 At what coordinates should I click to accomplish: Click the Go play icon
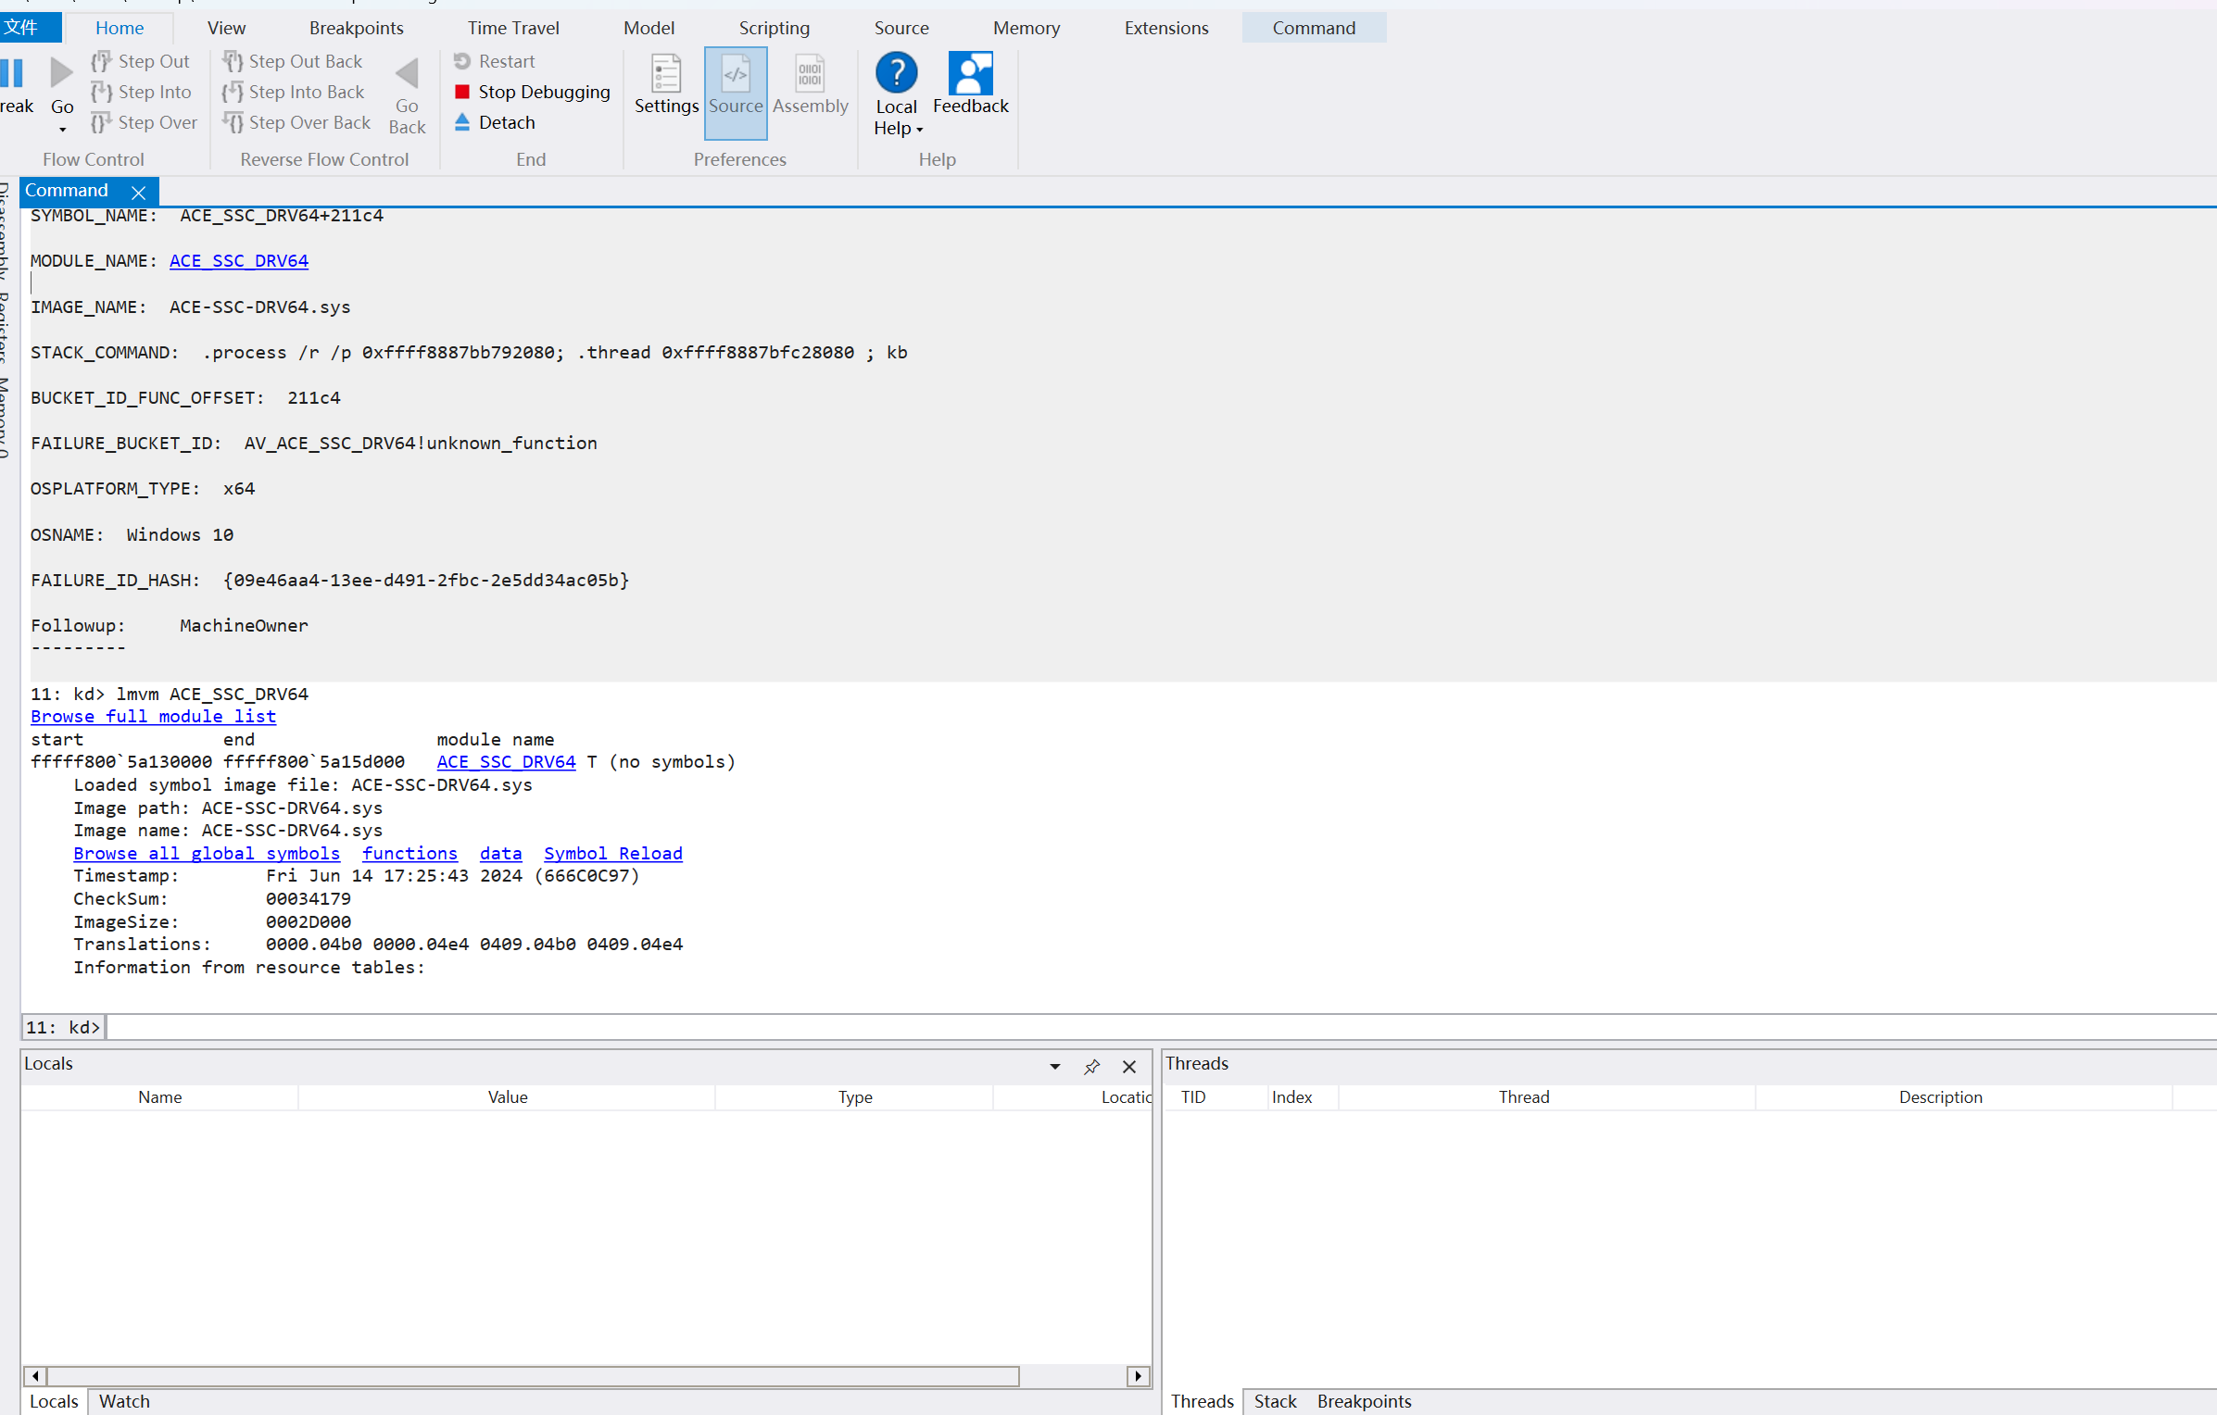61,73
